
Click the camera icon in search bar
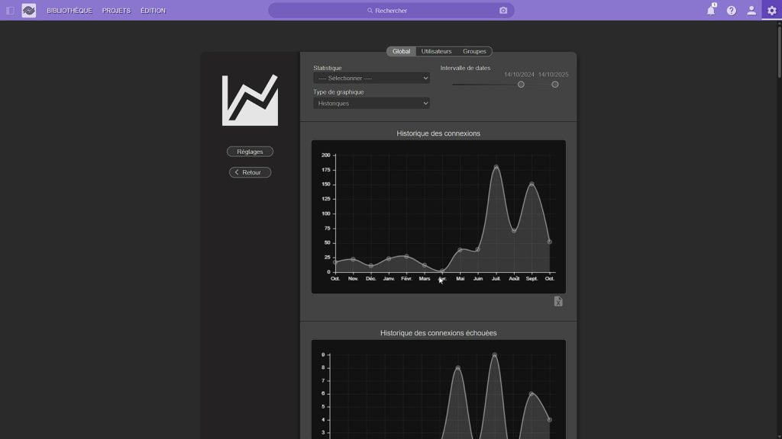click(x=503, y=11)
